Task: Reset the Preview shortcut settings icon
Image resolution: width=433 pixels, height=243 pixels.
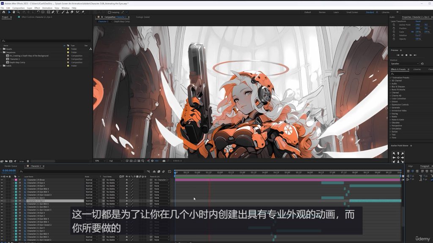Action: (422, 64)
